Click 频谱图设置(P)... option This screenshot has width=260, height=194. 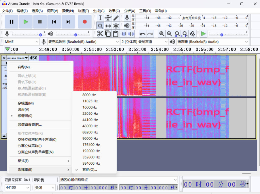tap(29, 125)
